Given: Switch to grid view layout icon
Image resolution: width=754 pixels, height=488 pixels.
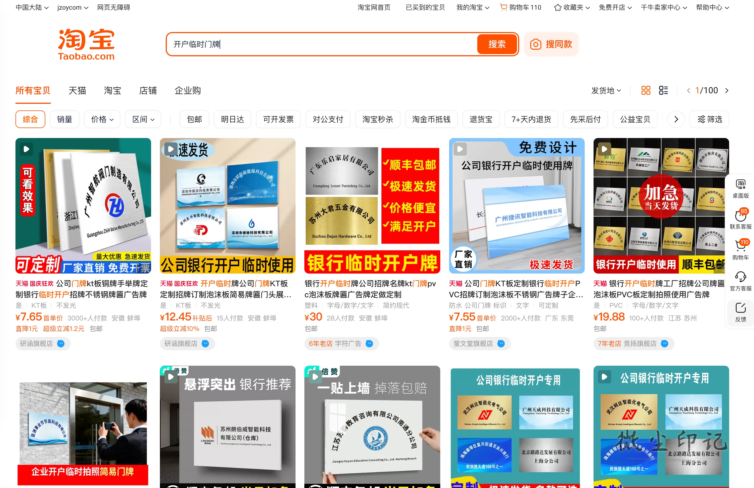Looking at the screenshot, I should point(646,91).
